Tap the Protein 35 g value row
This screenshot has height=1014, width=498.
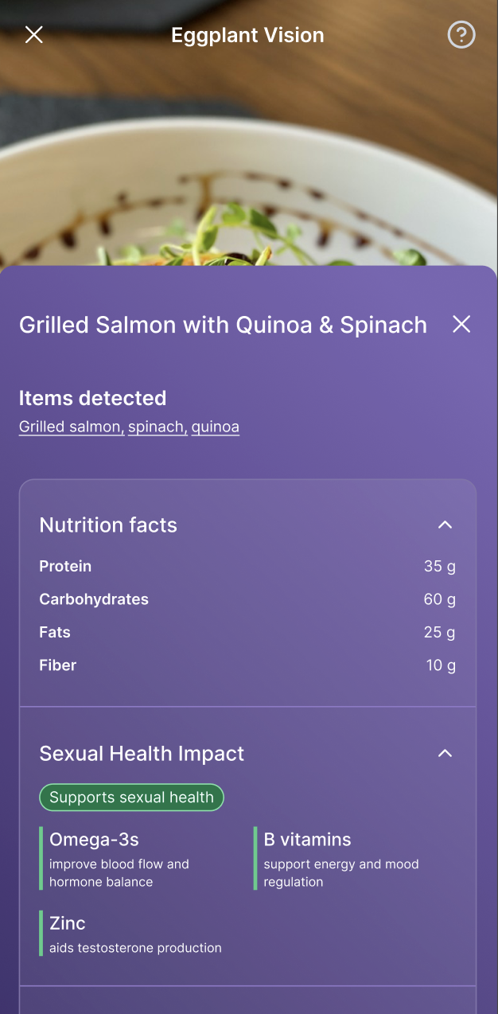pyautogui.click(x=247, y=566)
